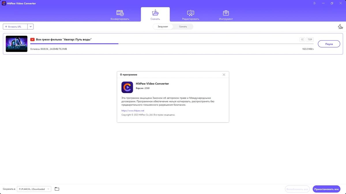Close the О программе dialog
Screen dimensions: 346x194
click(x=224, y=75)
